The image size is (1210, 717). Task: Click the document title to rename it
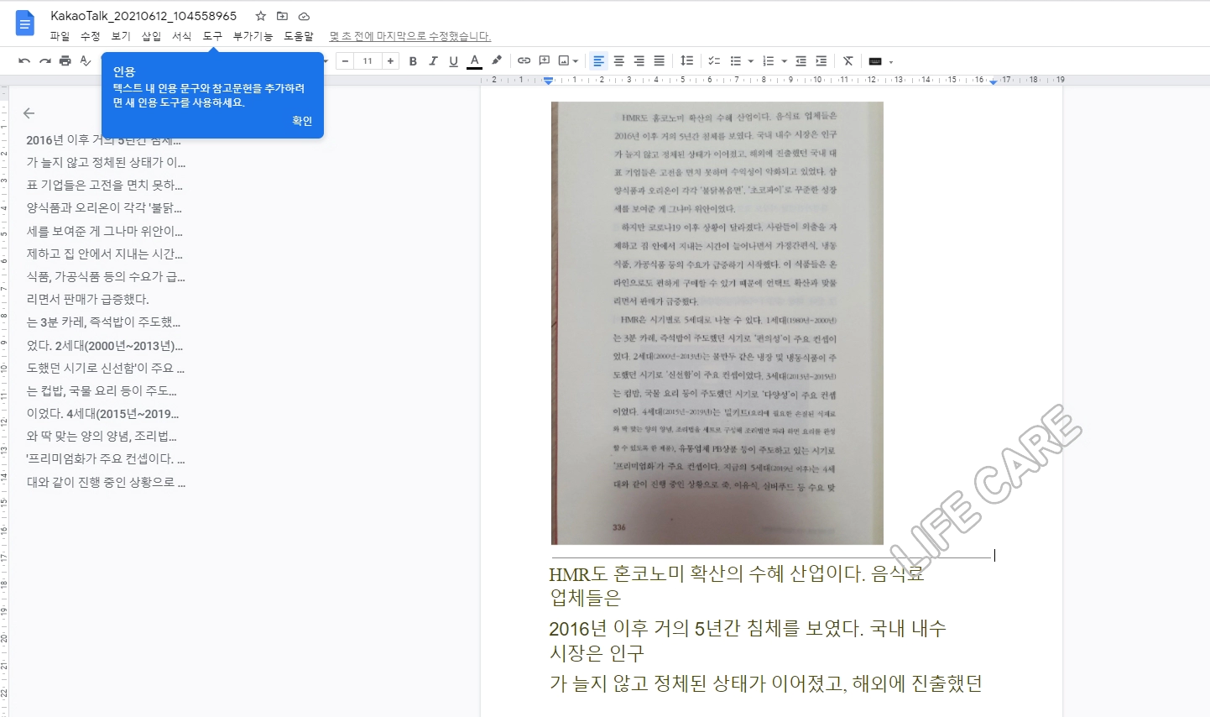point(143,16)
